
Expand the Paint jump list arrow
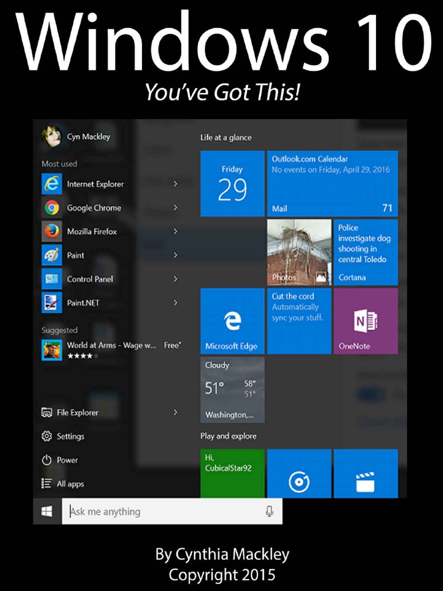pos(175,255)
